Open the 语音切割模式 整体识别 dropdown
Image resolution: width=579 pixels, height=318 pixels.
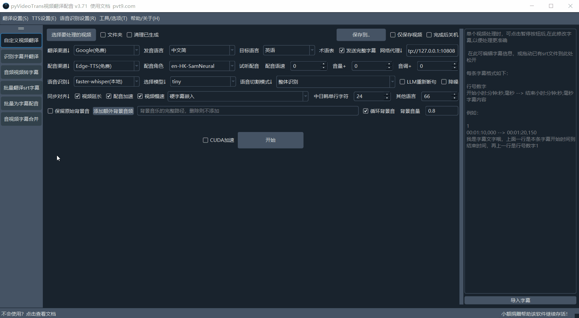[336, 82]
